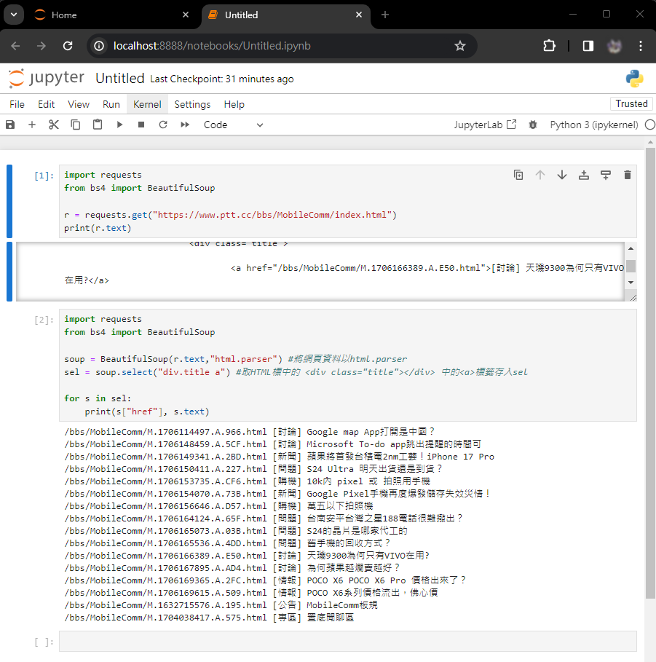Cut the selected cell with the scissors icon
Screen dimensions: 656x662
[54, 125]
